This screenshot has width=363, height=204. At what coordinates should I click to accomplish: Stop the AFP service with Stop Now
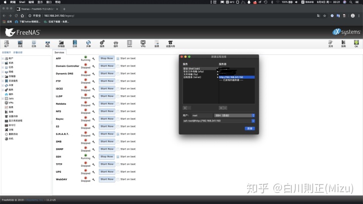click(x=107, y=58)
